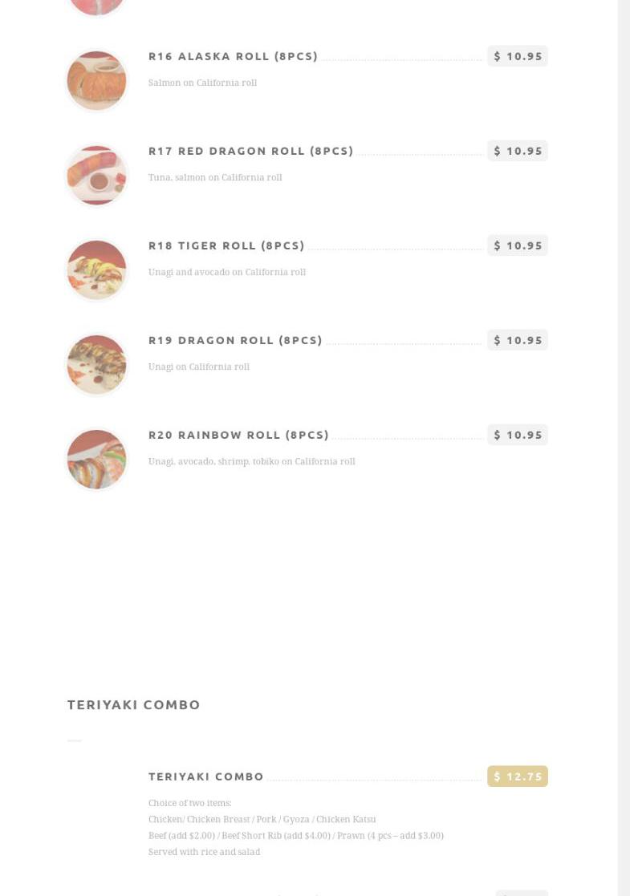Viewport: 630px width, 896px height.
Task: Choose the R20 Rainbow Roll (8pcs) title
Action: tap(238, 435)
